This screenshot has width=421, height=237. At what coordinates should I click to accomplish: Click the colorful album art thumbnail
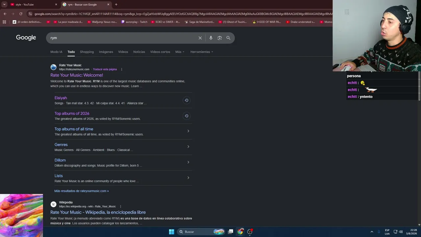point(21,216)
